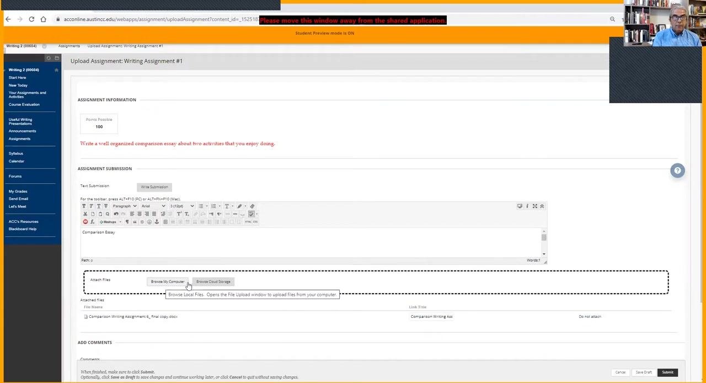Toggle underline text formatting
The height and width of the screenshot is (383, 706).
pos(99,206)
